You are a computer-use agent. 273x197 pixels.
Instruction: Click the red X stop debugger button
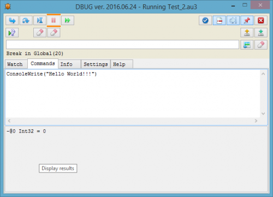[261, 20]
